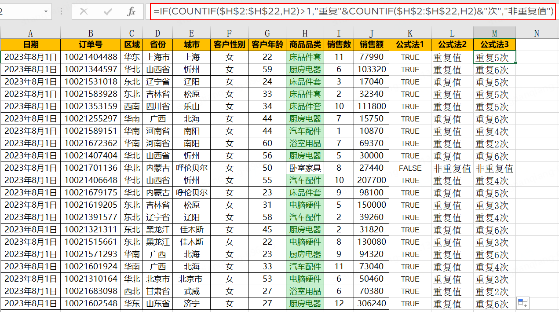Click the 销售额 header cell

coord(371,44)
